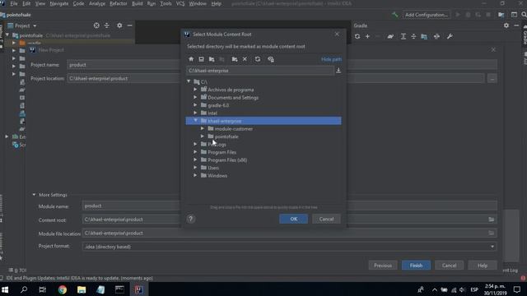Image resolution: width=527 pixels, height=296 pixels.
Task: Open path history download-arrow icon
Action: (338, 71)
